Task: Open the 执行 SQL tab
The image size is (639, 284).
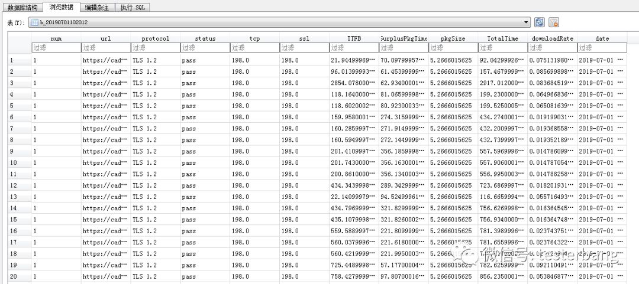Action: pos(133,7)
